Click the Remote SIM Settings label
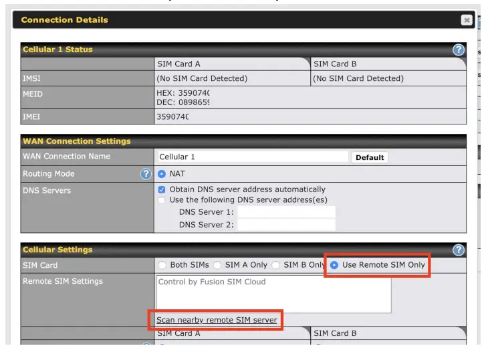Image resolution: width=490 pixels, height=350 pixels. click(x=63, y=281)
